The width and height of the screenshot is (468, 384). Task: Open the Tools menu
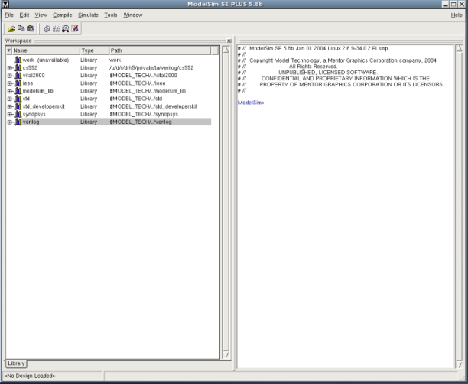click(111, 15)
